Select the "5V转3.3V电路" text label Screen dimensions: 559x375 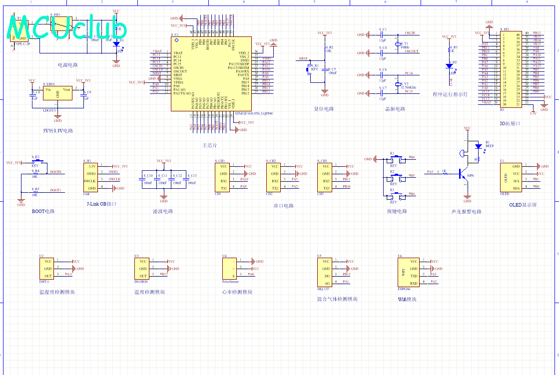[x=58, y=131]
